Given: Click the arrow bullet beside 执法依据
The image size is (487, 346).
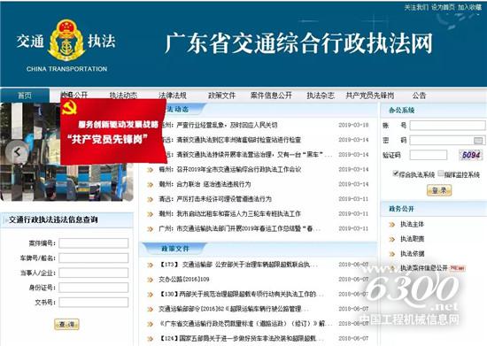Looking at the screenshot, I should click(392, 254).
